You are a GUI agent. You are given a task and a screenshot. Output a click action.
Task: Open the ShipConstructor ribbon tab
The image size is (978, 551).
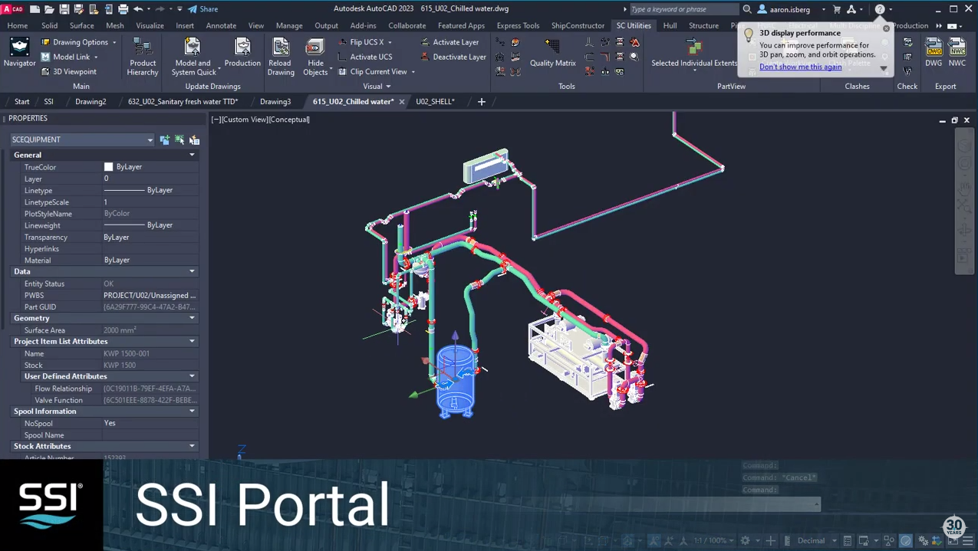578,25
